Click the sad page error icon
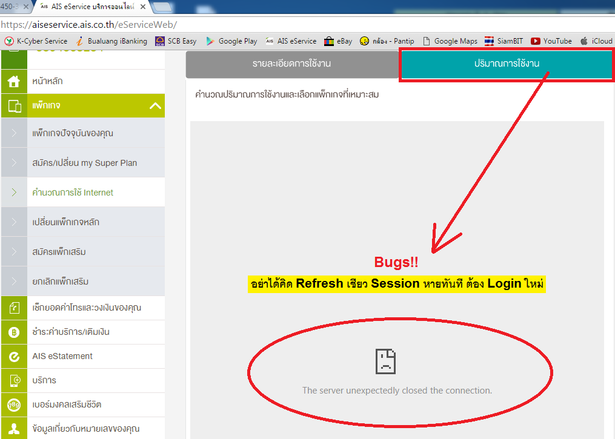Image resolution: width=615 pixels, height=439 pixels. 385,361
